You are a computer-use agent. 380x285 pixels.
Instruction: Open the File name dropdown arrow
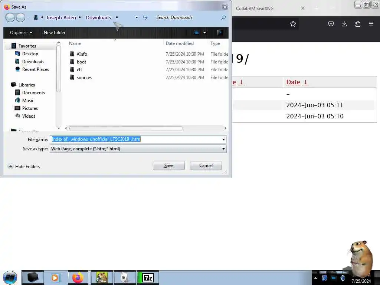click(x=223, y=139)
